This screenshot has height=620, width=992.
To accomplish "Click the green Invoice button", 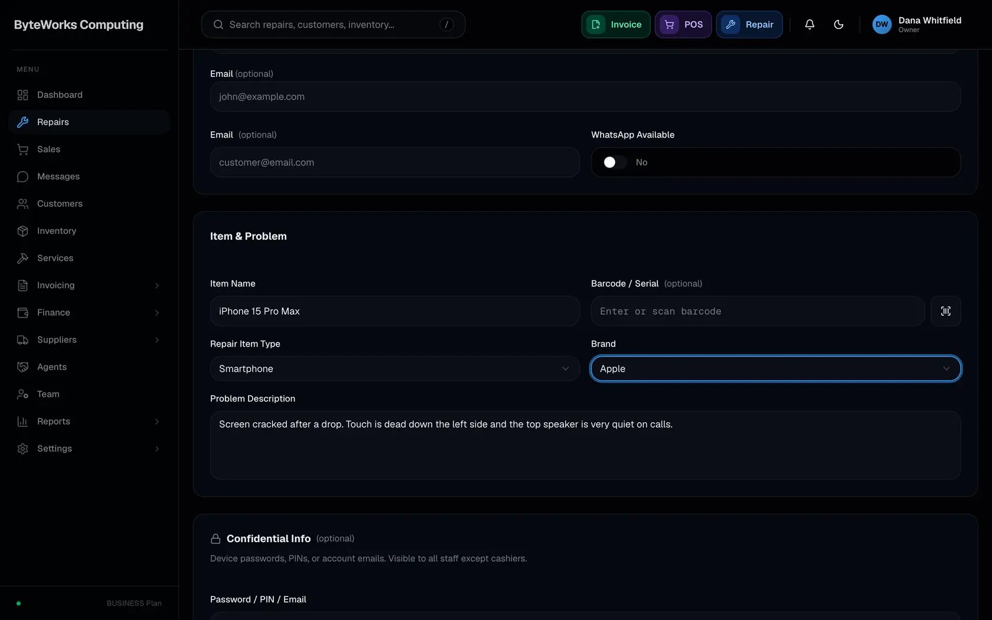I will [616, 24].
